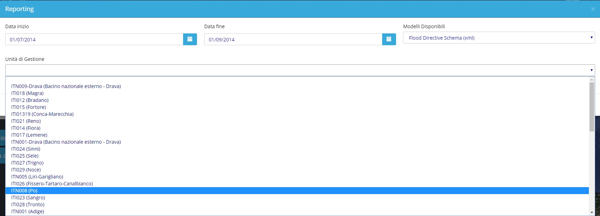Viewport: 600px width, 216px height.
Task: Select ITI023 (Sangro) option
Action: [297, 198]
